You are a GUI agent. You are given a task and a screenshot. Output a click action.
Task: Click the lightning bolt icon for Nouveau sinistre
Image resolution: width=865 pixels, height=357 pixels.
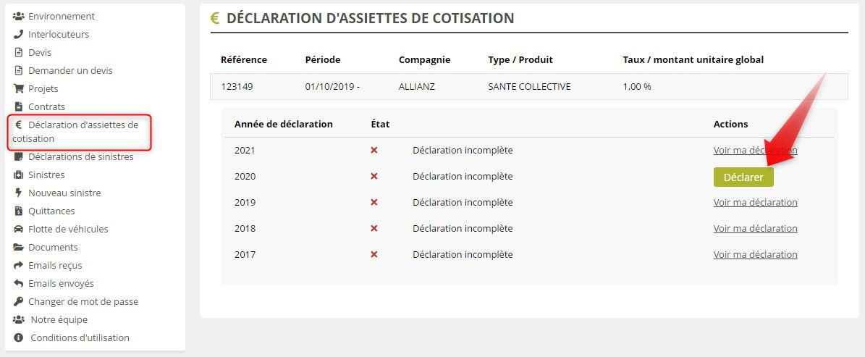(19, 193)
